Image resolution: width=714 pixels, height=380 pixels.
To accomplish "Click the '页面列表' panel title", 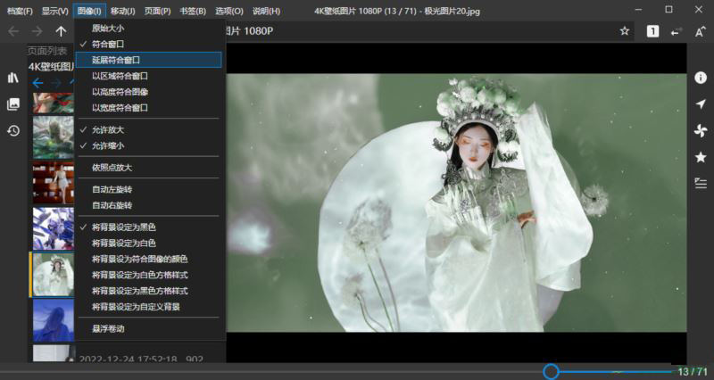I will [x=47, y=51].
